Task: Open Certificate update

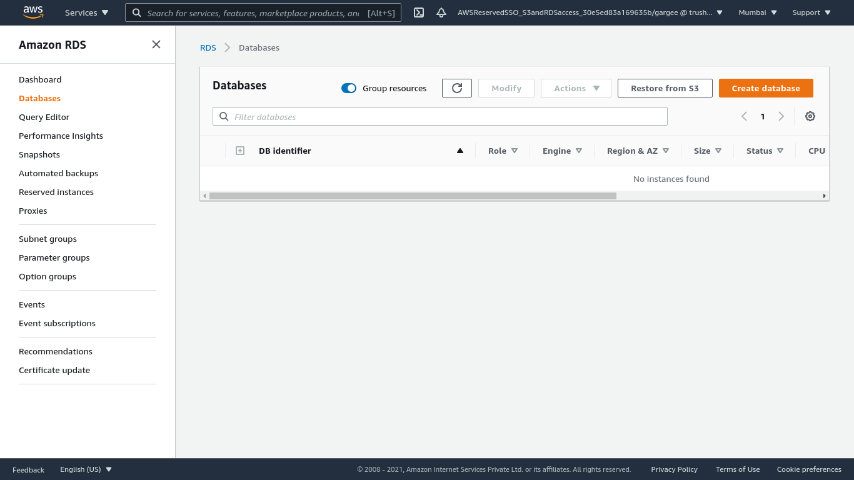Action: pyautogui.click(x=54, y=370)
